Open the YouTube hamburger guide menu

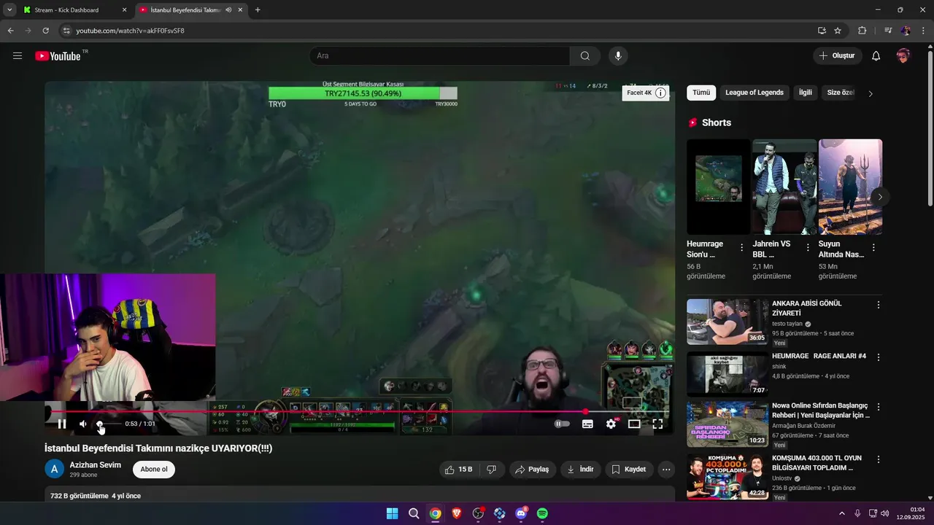pyautogui.click(x=18, y=55)
